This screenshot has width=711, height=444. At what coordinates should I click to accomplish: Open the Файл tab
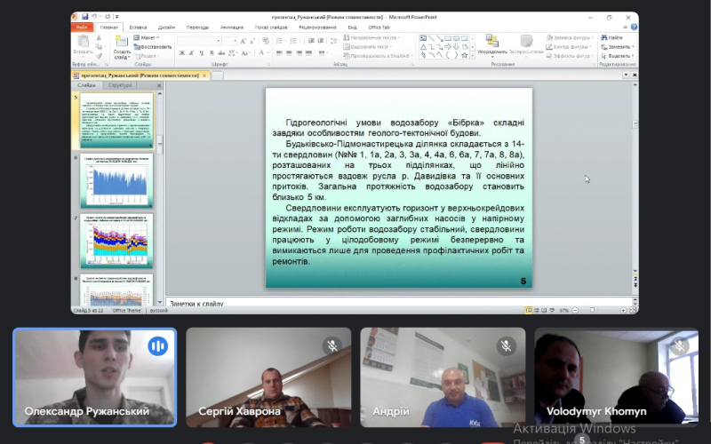82,28
